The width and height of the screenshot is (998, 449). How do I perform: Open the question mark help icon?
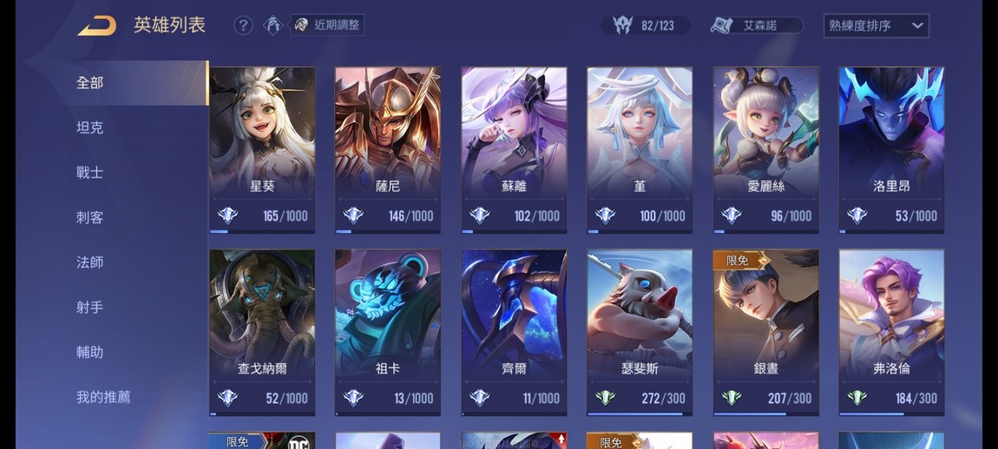243,25
